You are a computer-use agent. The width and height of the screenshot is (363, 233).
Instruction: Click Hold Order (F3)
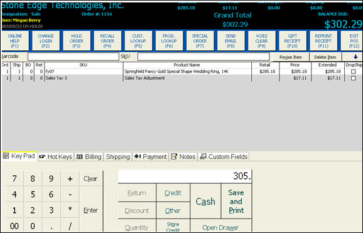tap(77, 41)
